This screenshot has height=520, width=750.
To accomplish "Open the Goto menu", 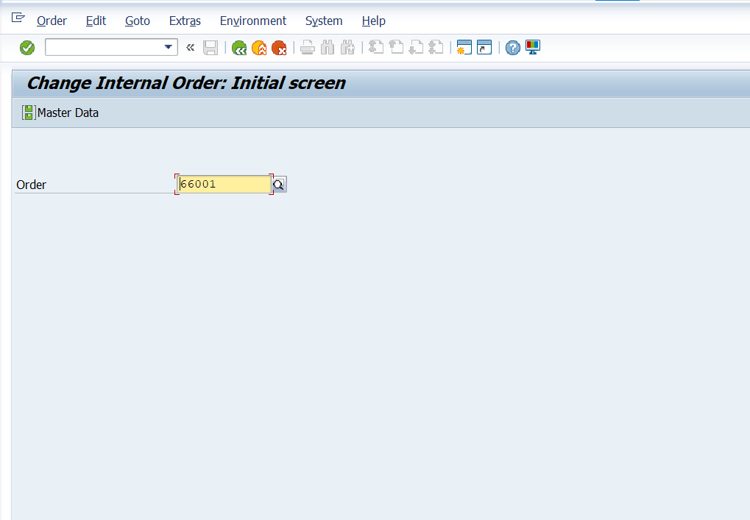I will (x=138, y=21).
